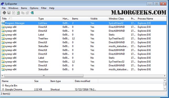Click the drag-target crosshair toolbar icon
The width and height of the screenshot is (169, 98).
click(4, 13)
